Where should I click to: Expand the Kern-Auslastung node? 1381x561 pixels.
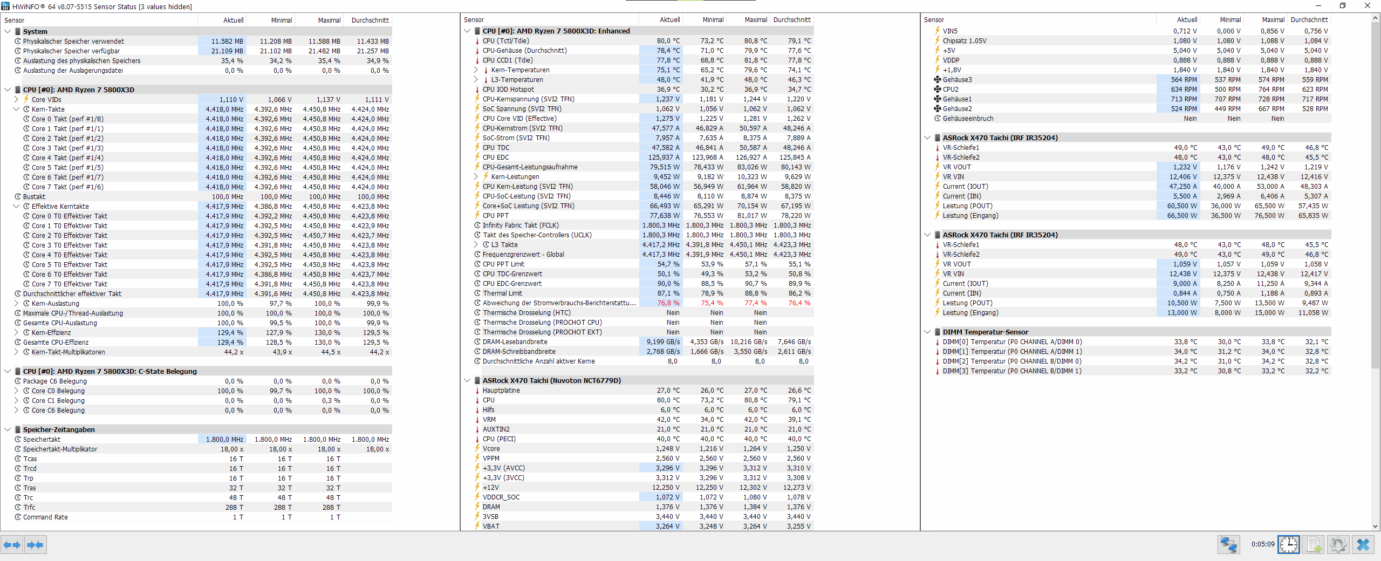click(16, 304)
